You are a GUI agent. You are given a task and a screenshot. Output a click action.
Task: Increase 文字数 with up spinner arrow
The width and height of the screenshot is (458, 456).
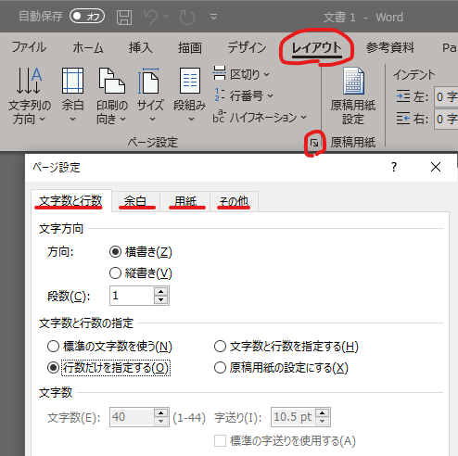click(160, 412)
